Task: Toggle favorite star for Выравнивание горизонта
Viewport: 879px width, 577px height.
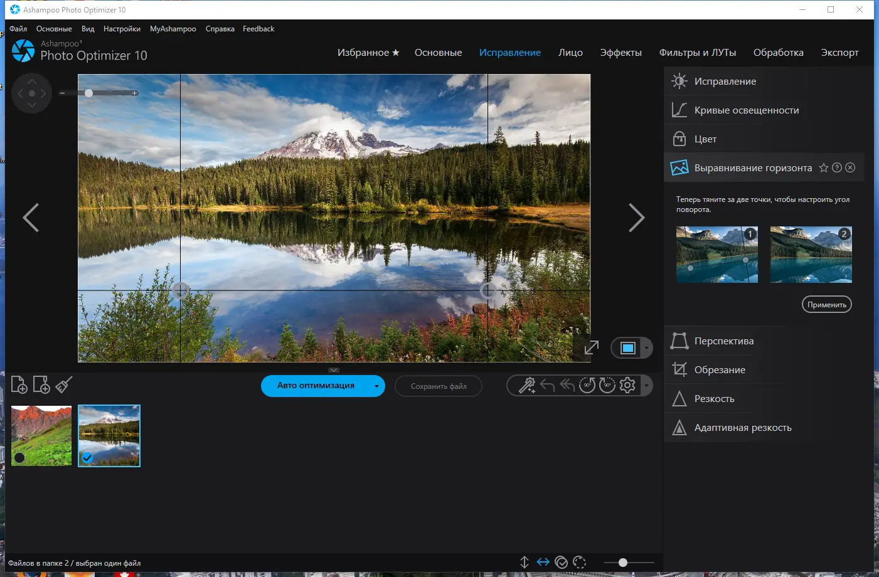Action: 824,167
